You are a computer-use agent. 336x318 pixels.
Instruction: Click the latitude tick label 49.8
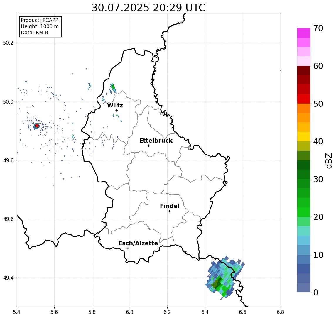click(x=8, y=160)
